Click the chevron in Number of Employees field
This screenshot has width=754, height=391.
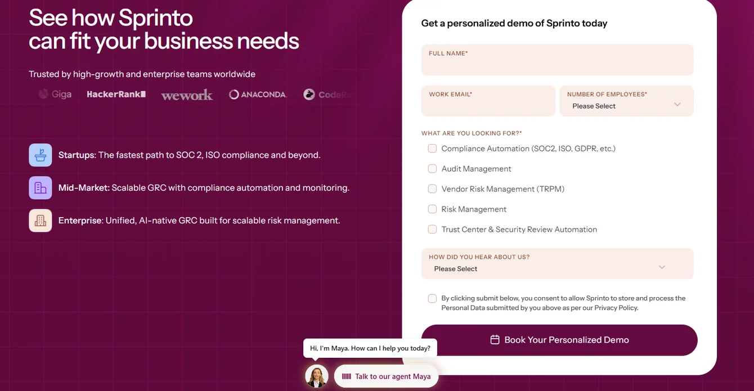677,105
